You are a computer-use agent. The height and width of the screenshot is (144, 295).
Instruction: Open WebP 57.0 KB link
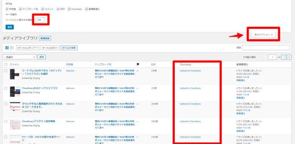click(247, 110)
